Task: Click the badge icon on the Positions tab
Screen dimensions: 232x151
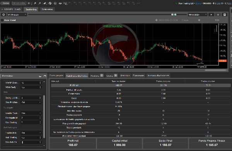Action: tap(102, 75)
